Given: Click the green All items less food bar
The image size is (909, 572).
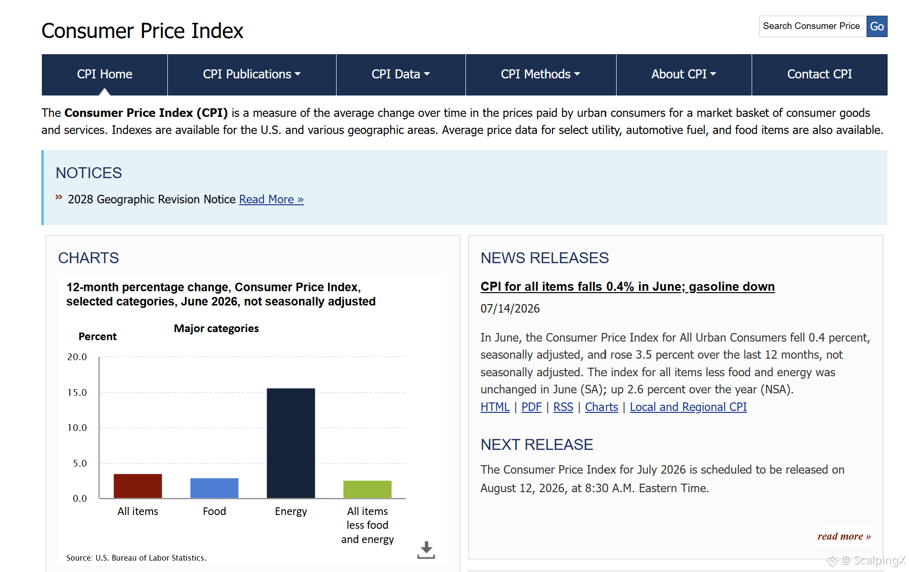Looking at the screenshot, I should pyautogui.click(x=367, y=489).
